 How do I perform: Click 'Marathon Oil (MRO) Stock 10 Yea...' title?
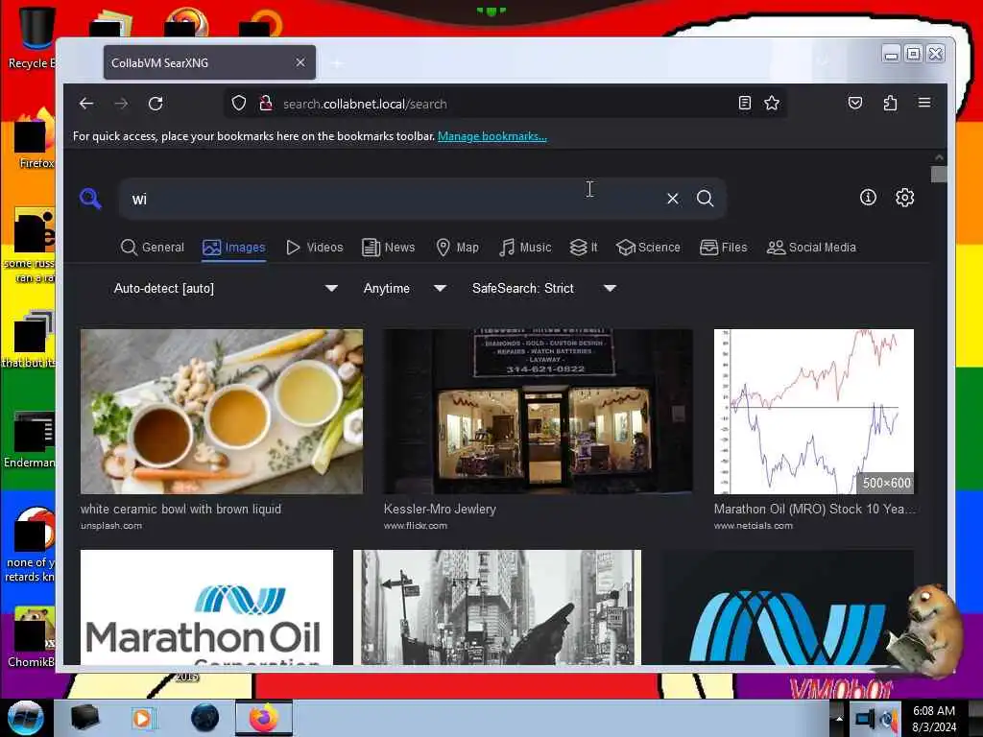tap(814, 509)
